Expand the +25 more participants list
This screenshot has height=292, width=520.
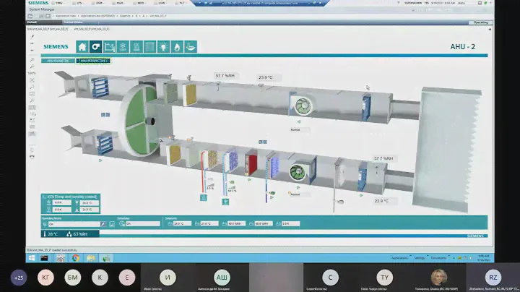click(x=19, y=278)
